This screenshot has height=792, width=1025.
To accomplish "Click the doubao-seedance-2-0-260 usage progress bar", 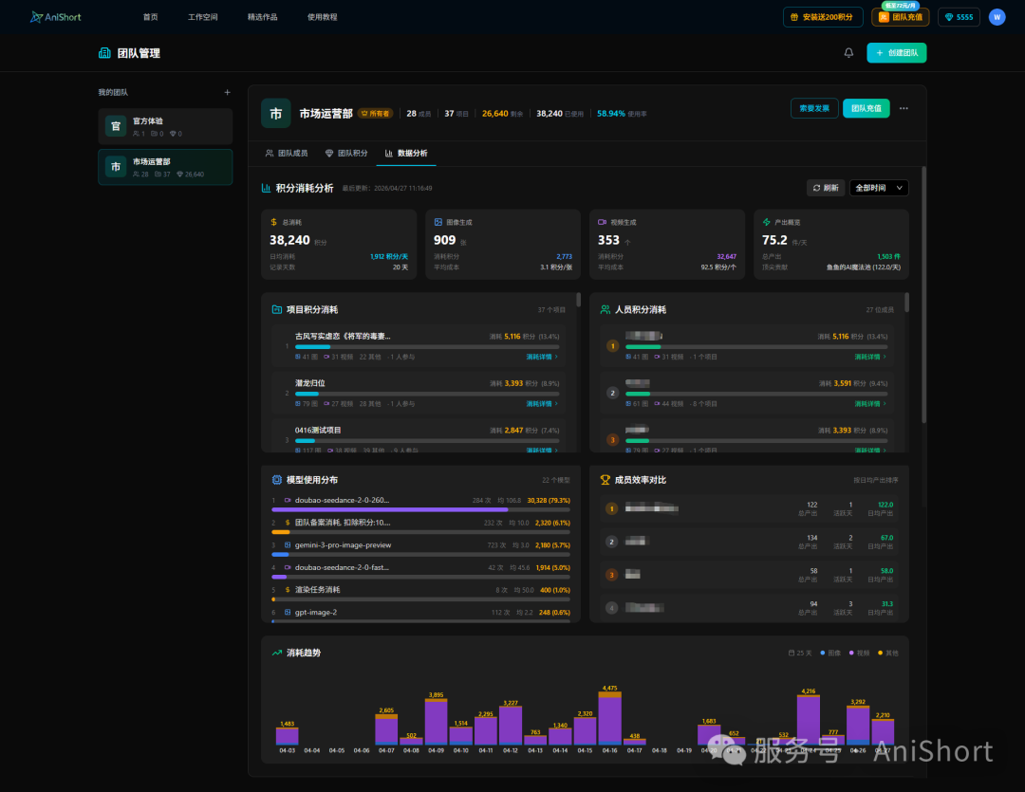I will tap(421, 509).
